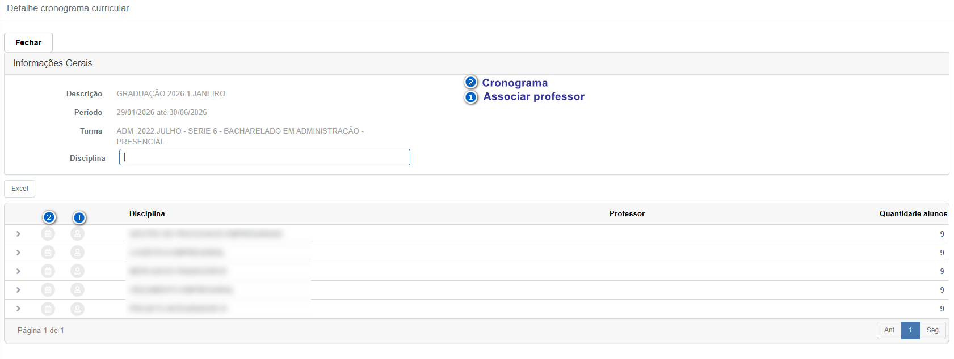
Task: Click the Quantidade alunos column header
Action: coord(913,213)
